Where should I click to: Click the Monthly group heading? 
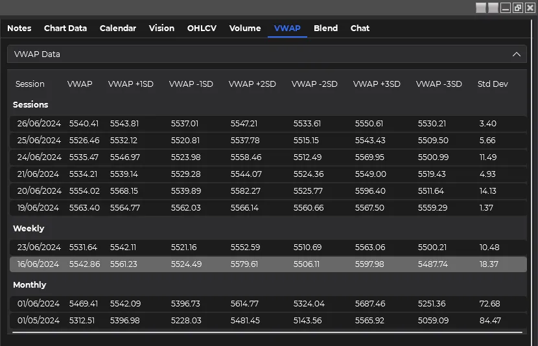tap(30, 284)
